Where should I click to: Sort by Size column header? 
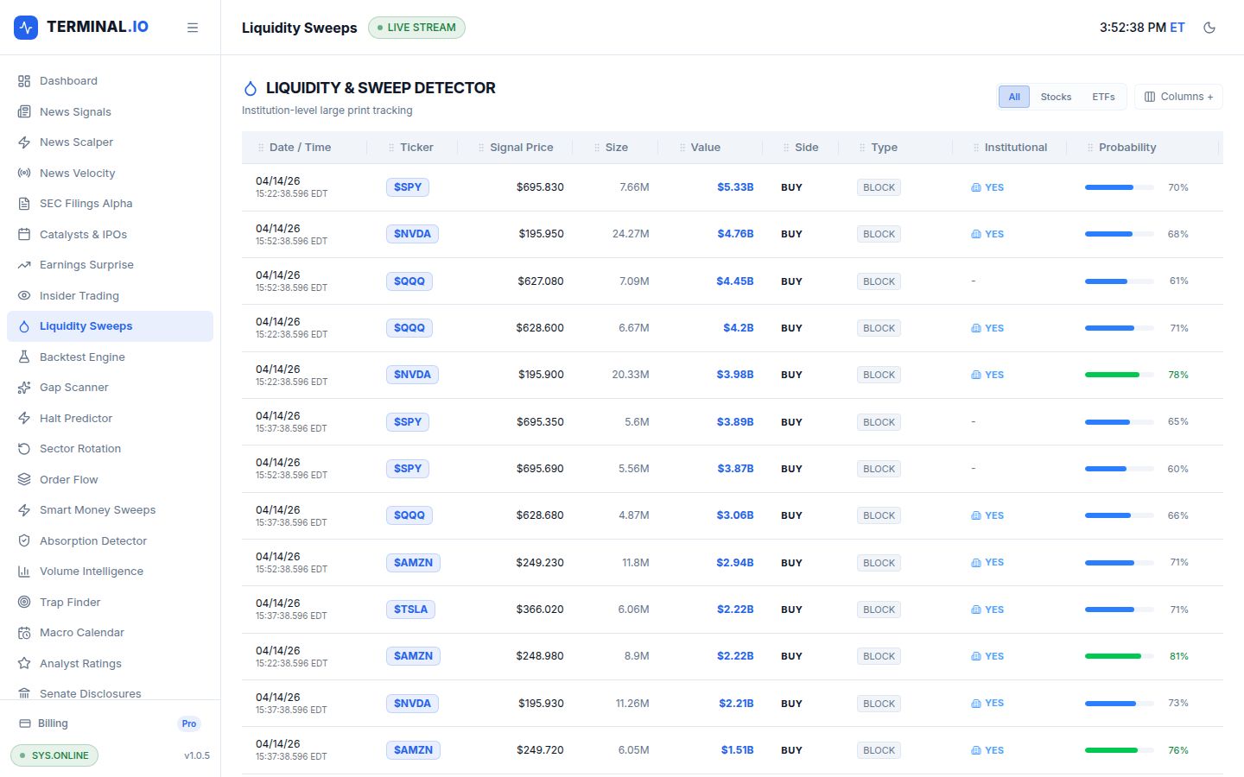[x=617, y=148]
